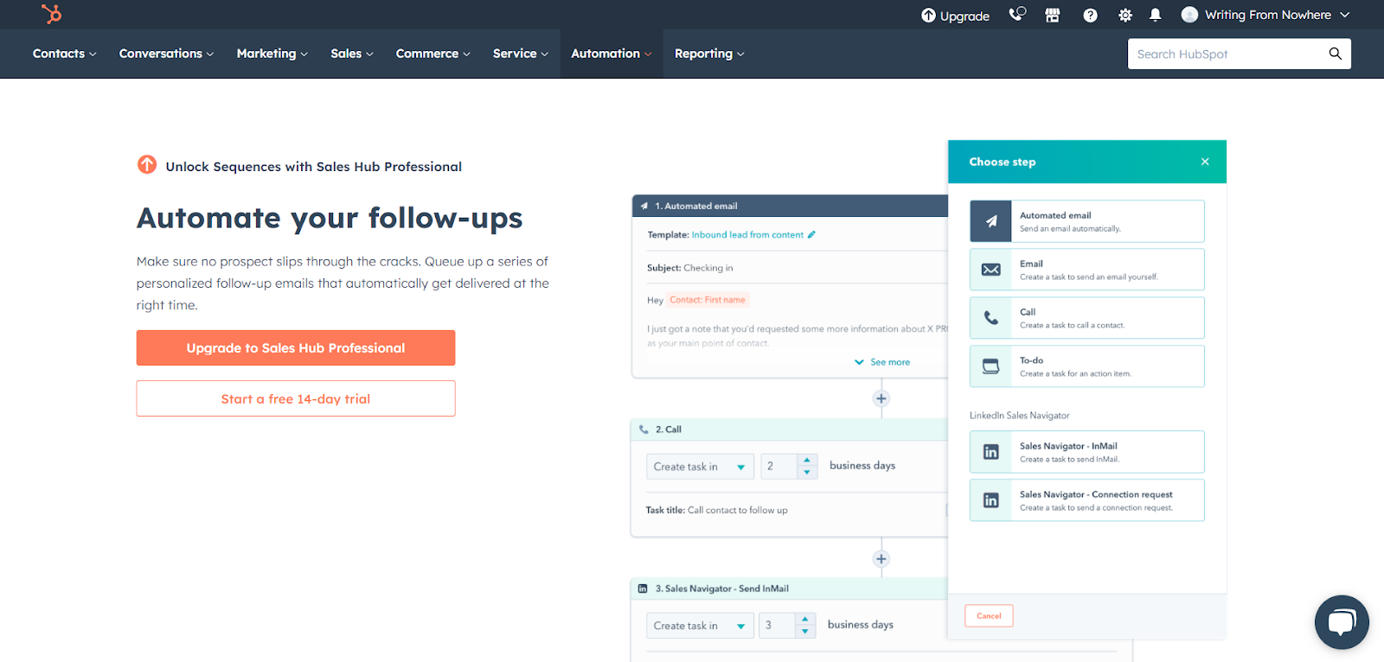Open the Commerce menu
The width and height of the screenshot is (1384, 662).
coord(433,54)
